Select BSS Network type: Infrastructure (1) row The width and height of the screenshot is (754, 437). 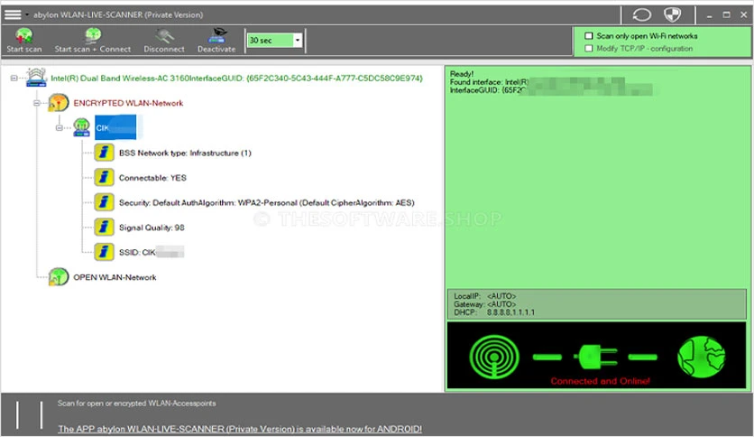[x=185, y=153]
